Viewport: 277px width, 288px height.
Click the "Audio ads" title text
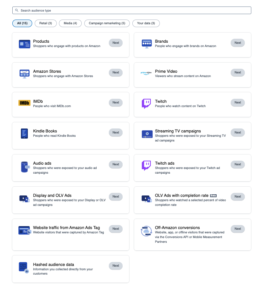(x=42, y=163)
